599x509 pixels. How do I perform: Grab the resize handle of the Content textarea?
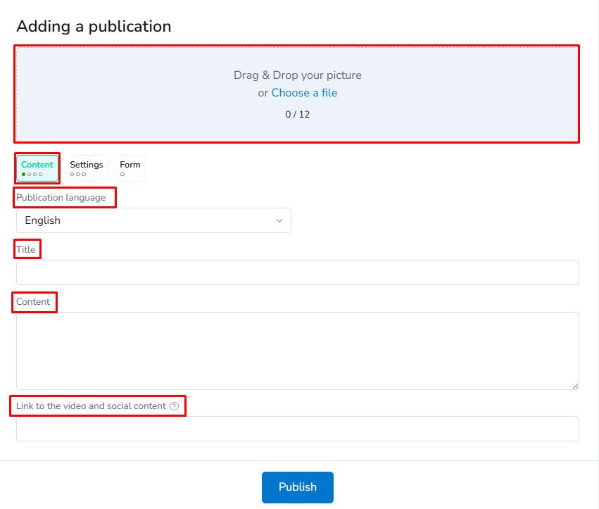coord(575,386)
